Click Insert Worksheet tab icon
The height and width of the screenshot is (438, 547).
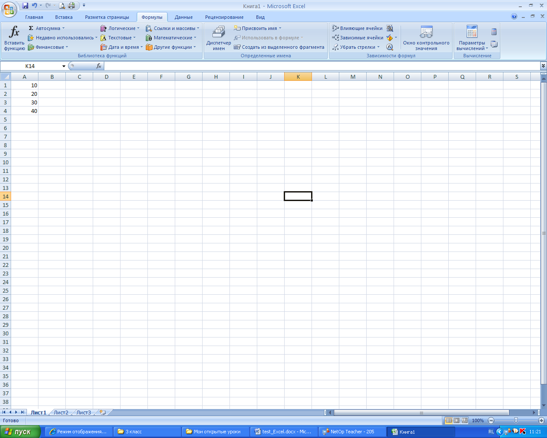[103, 413]
